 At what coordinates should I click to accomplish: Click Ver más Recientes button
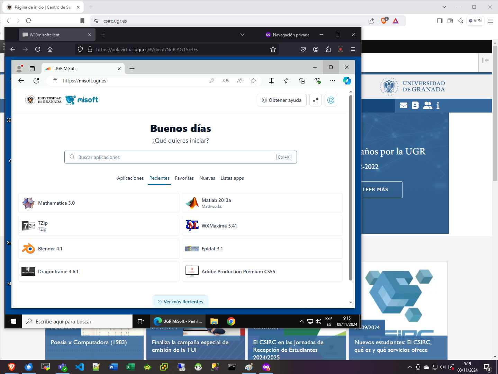180,301
